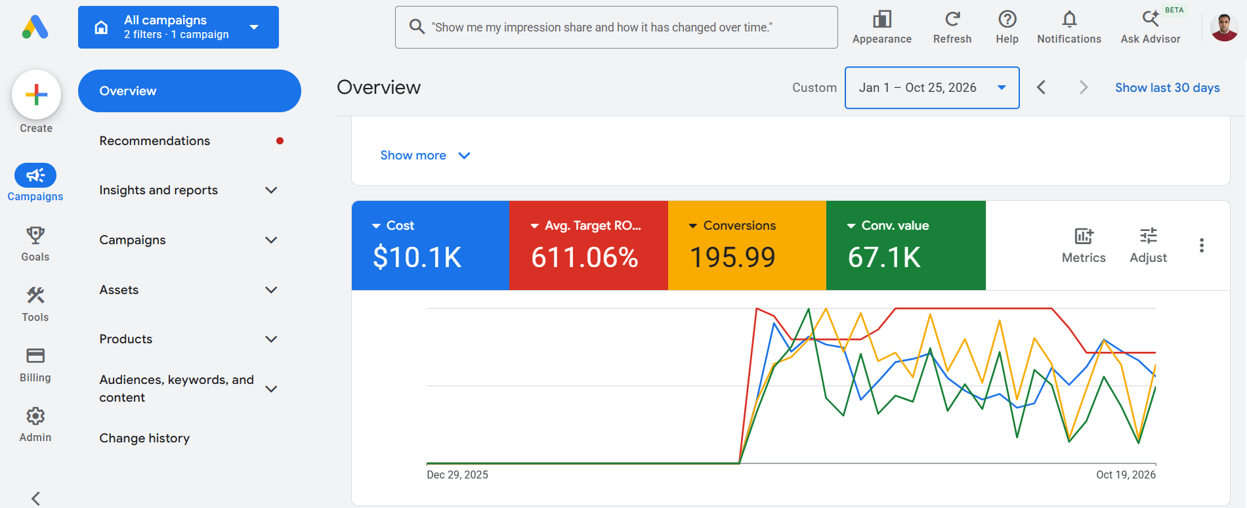This screenshot has width=1247, height=508.
Task: Change the Conv. value metric card
Action: 906,245
